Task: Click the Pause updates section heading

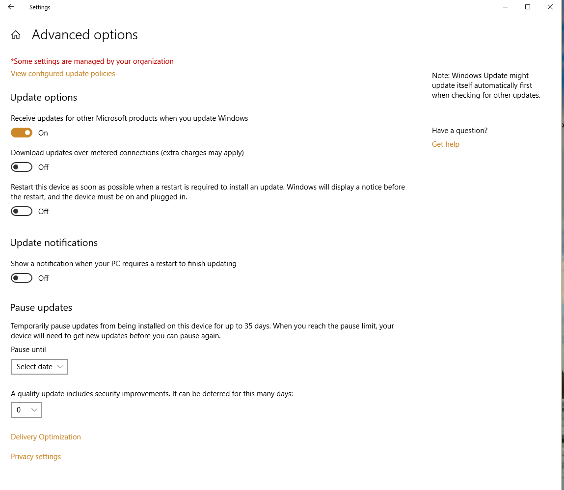Action: (x=41, y=308)
